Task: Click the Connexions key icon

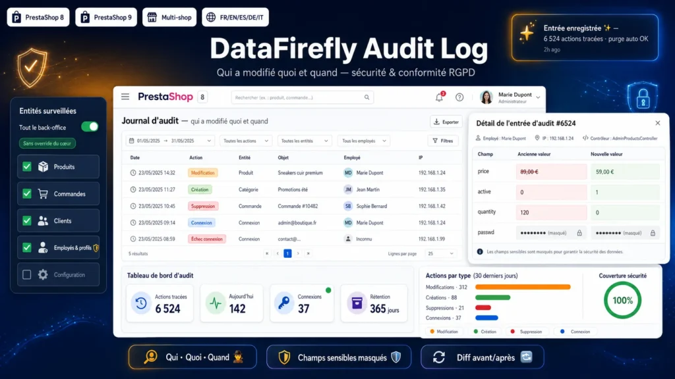Action: click(284, 303)
